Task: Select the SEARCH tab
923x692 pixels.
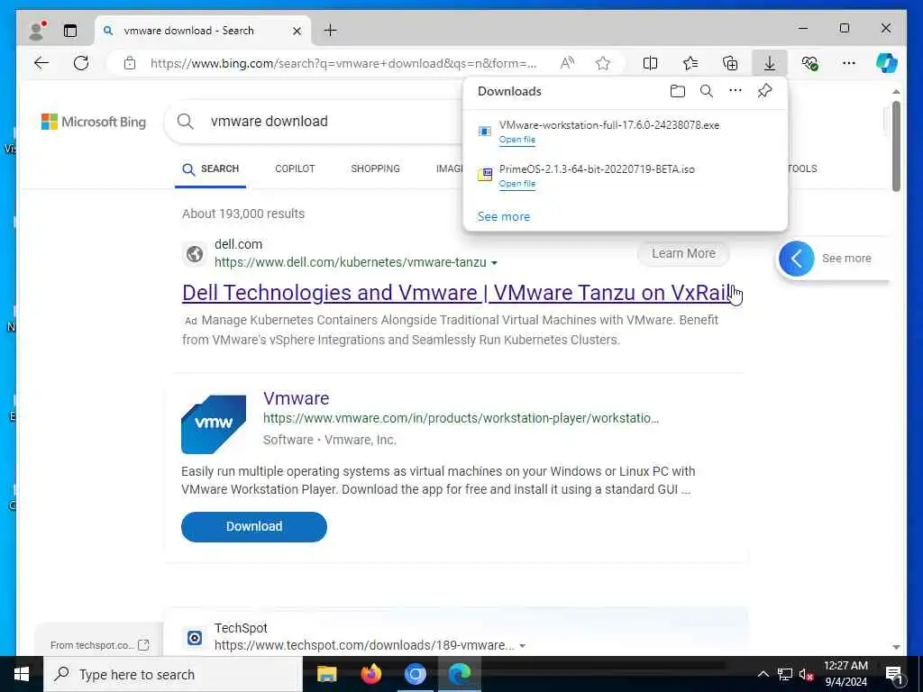Action: (x=211, y=168)
